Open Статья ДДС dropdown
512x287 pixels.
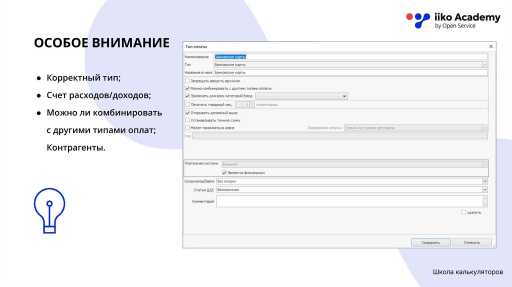coord(485,189)
